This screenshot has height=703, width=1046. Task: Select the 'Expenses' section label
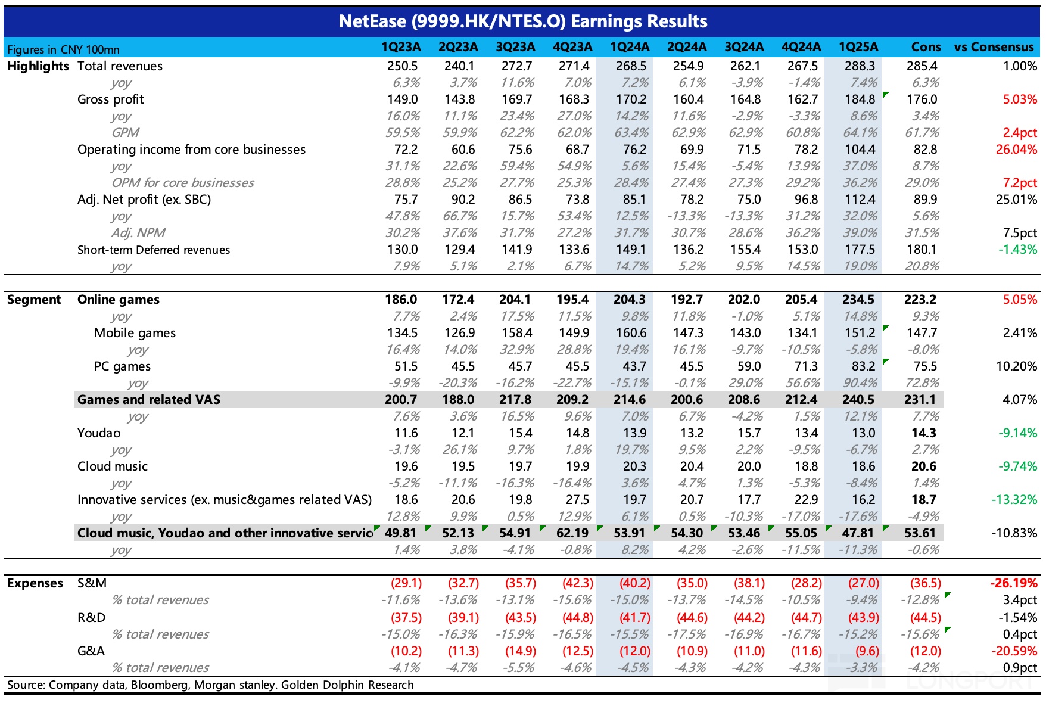pos(35,583)
